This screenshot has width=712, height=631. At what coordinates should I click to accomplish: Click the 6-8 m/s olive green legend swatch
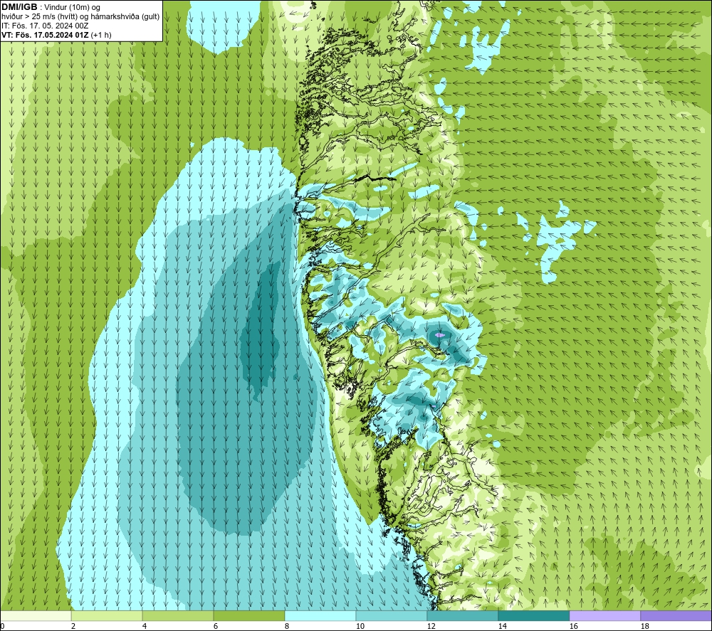(248, 615)
